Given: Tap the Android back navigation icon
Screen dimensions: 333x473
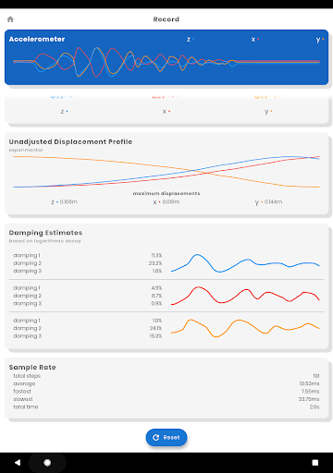Looking at the screenshot, I should [18, 463].
